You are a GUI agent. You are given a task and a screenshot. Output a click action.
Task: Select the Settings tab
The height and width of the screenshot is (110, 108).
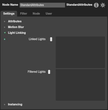[x=9, y=13]
